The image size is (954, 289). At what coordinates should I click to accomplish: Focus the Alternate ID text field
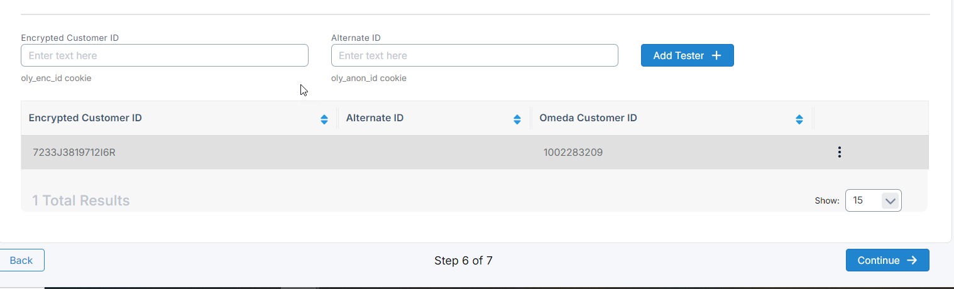(x=474, y=55)
